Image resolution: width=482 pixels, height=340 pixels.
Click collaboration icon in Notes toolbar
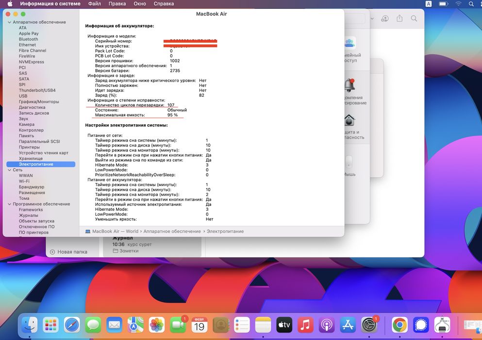[x=385, y=18]
